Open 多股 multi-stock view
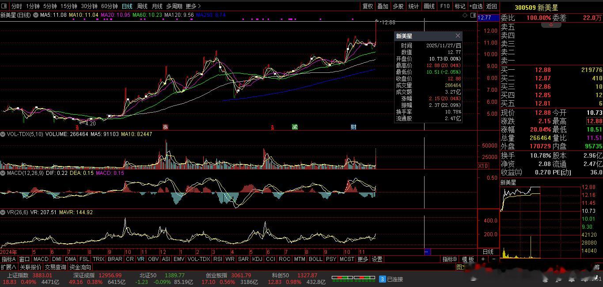This screenshot has height=287, width=603. click(x=398, y=6)
